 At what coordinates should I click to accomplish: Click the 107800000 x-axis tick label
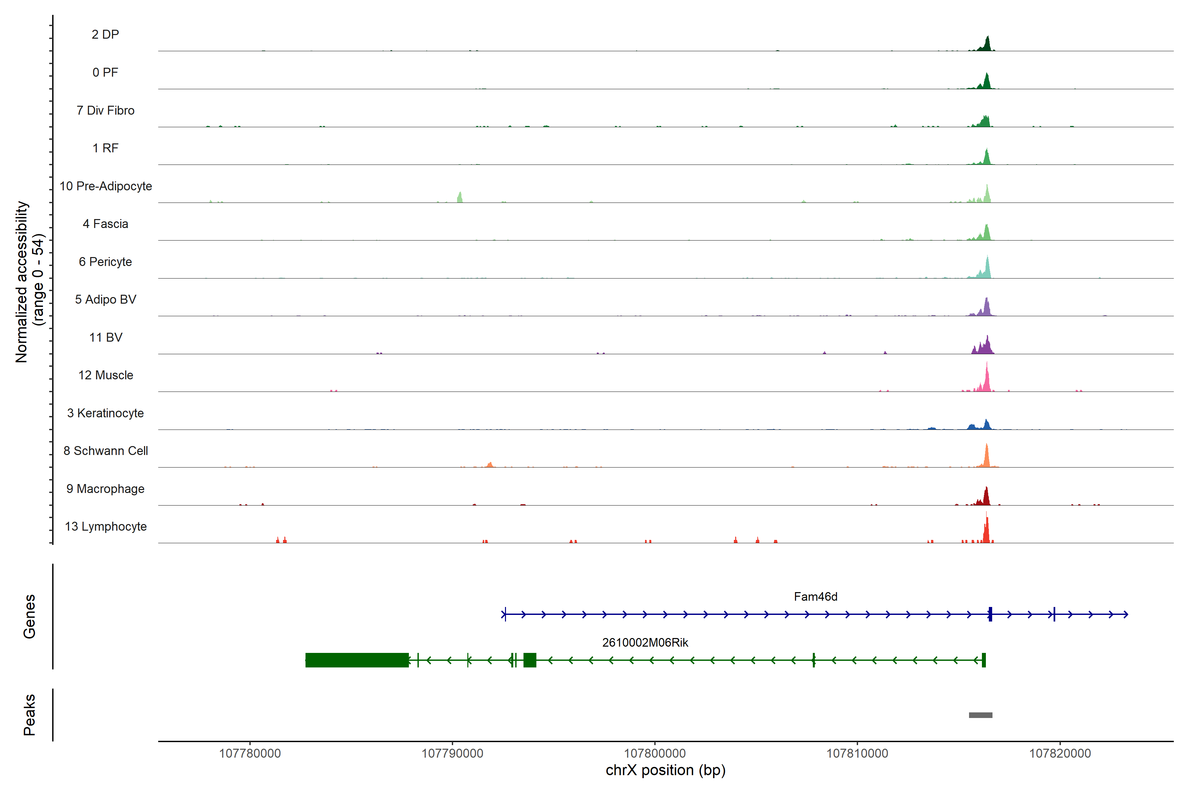[655, 754]
